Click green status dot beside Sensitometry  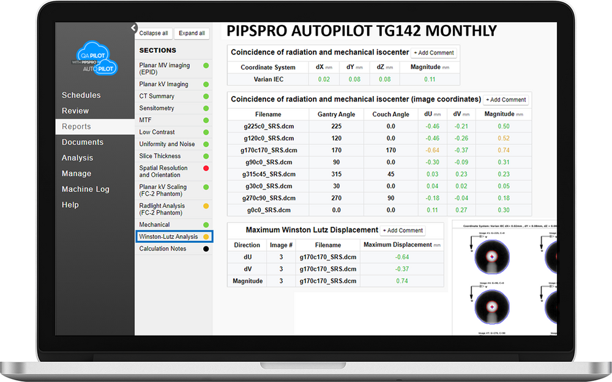[206, 108]
